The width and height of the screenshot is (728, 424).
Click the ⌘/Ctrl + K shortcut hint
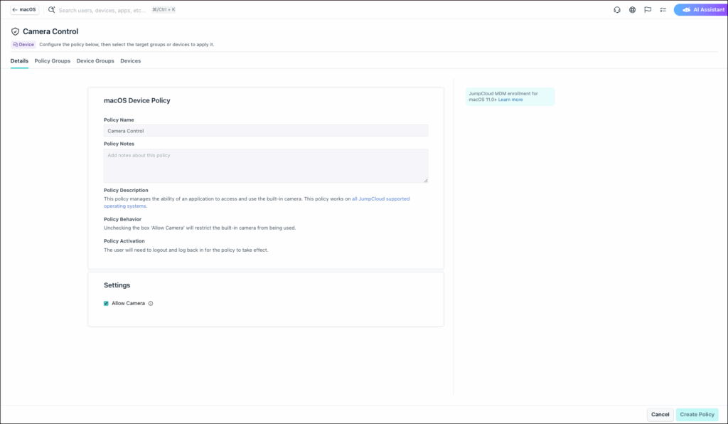pos(164,10)
